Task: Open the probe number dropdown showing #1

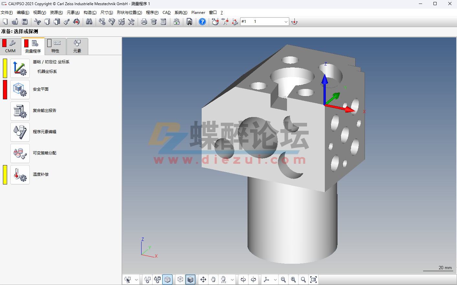Action: point(286,22)
